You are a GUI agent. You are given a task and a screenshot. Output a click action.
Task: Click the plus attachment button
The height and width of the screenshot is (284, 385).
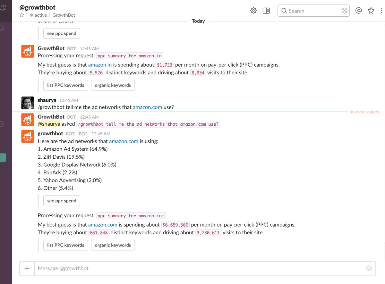click(27, 268)
